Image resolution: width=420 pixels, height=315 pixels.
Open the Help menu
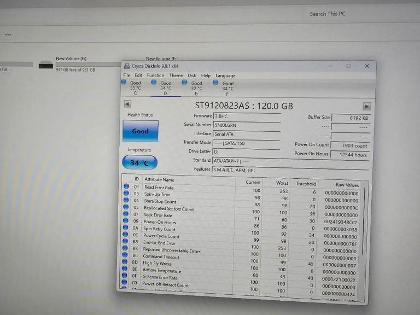click(206, 76)
